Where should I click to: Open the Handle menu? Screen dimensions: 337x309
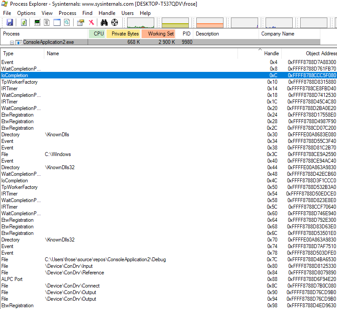(107, 13)
